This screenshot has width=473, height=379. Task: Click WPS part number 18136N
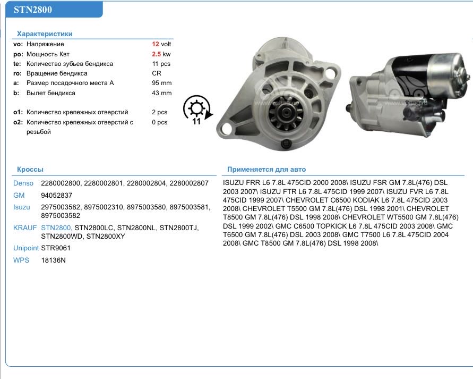53,260
